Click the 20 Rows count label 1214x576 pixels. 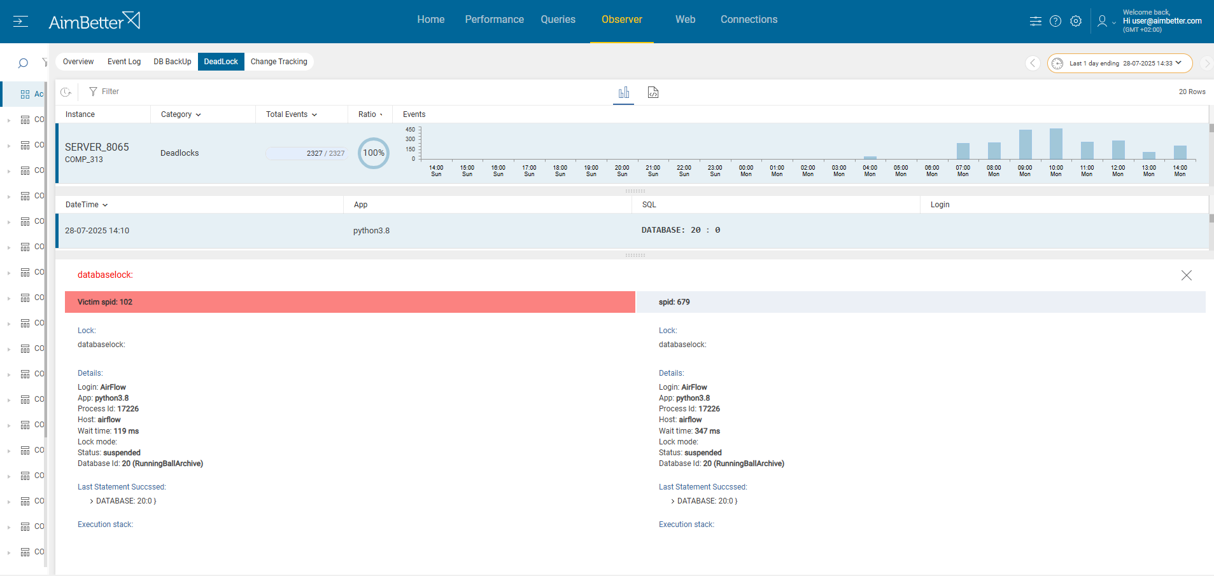point(1192,92)
